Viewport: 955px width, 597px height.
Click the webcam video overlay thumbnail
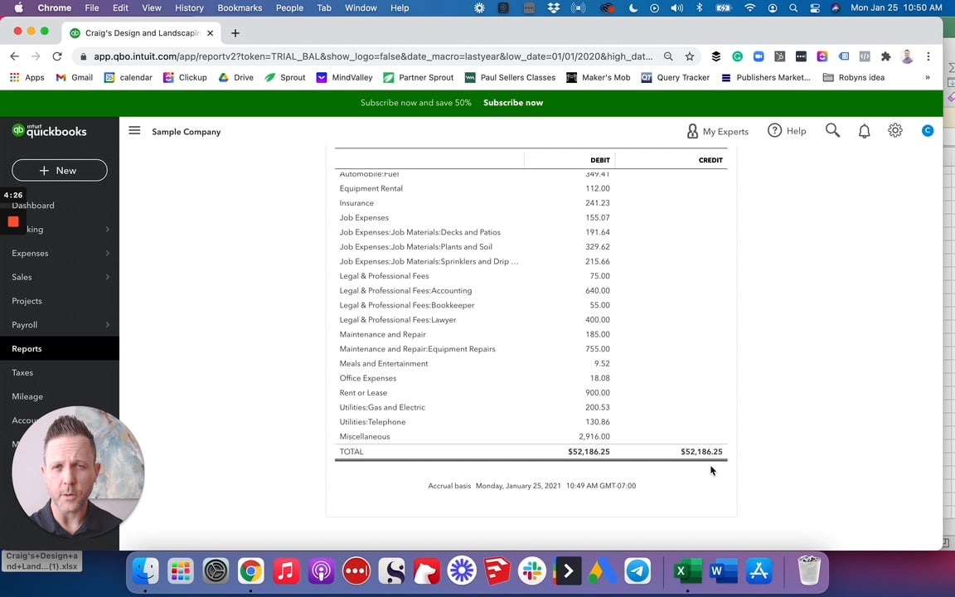77,473
